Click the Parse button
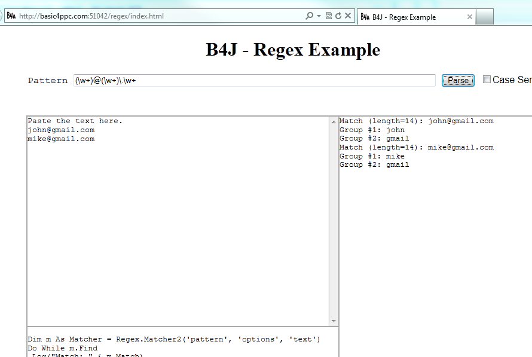 coord(458,80)
